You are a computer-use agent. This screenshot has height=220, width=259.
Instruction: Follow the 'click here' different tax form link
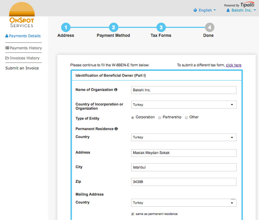234,65
